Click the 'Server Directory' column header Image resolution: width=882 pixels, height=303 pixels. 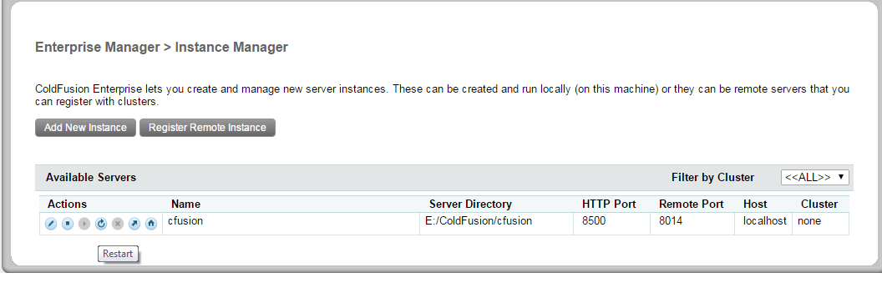pos(470,204)
